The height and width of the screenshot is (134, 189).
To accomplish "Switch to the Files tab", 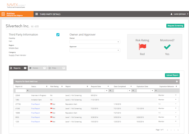I will (x=57, y=68).
